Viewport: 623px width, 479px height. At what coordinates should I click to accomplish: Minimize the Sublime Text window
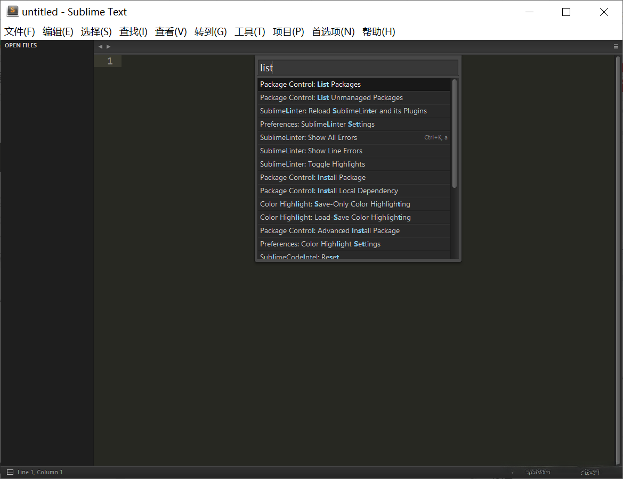coord(529,12)
